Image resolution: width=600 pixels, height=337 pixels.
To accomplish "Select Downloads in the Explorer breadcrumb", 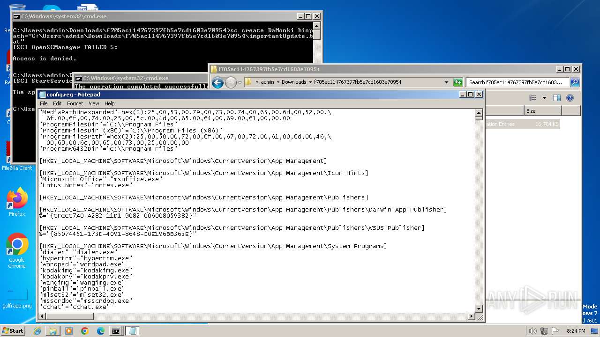I will click(294, 82).
